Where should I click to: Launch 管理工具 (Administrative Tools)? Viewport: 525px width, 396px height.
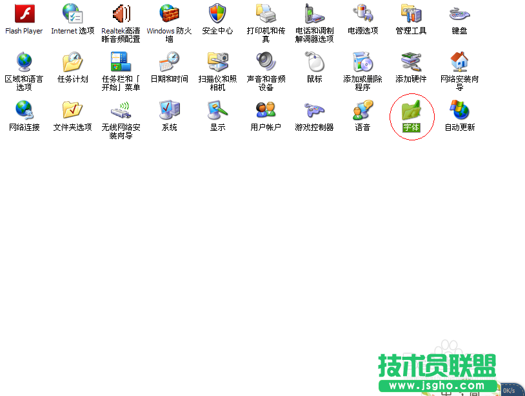[410, 14]
